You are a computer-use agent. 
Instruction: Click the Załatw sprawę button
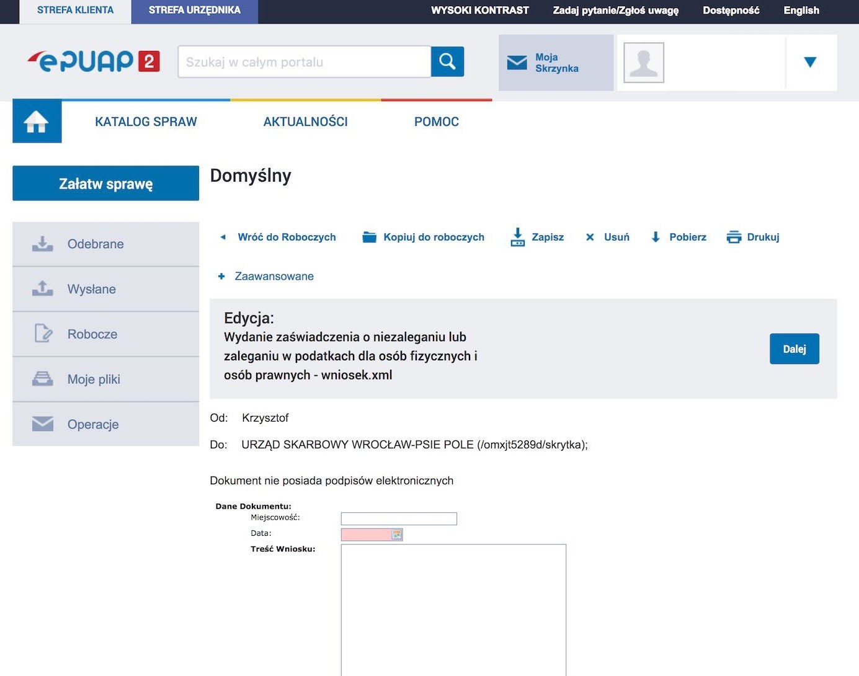tap(105, 184)
